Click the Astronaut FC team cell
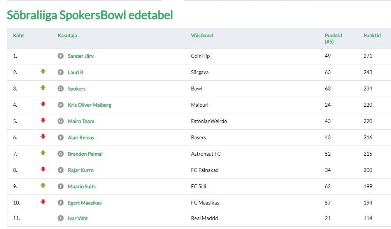 (206, 154)
